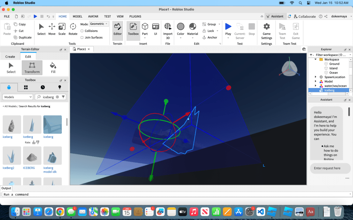Select the Transform terrain tool

(x=32, y=67)
